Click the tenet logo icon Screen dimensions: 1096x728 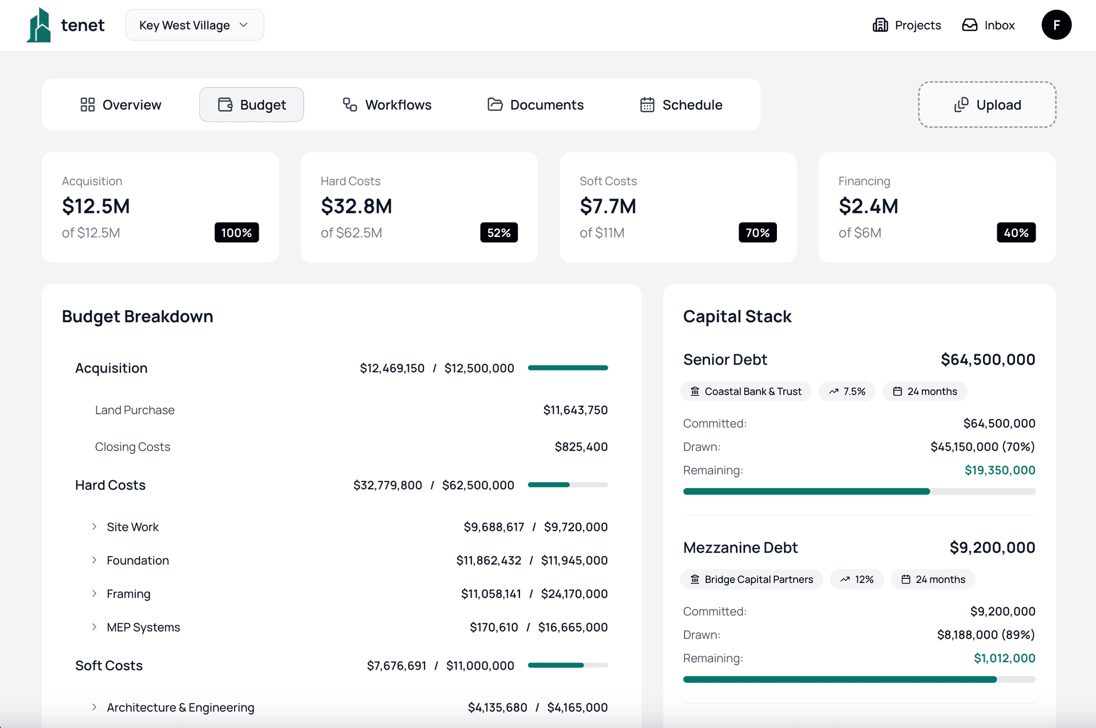pyautogui.click(x=39, y=24)
